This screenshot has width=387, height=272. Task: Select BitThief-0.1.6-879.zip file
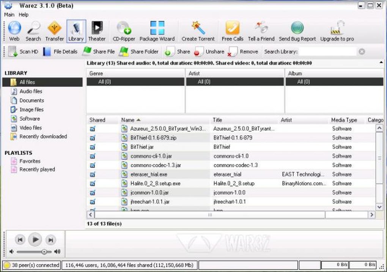pos(153,138)
